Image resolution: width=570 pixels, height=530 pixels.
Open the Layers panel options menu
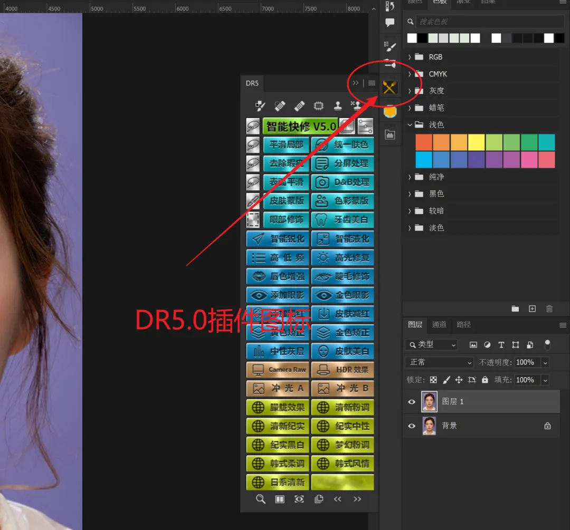(563, 325)
